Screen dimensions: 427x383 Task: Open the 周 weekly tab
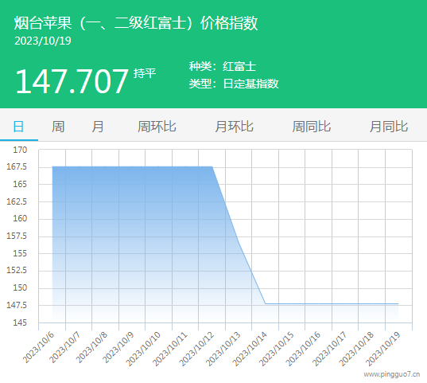coord(58,127)
